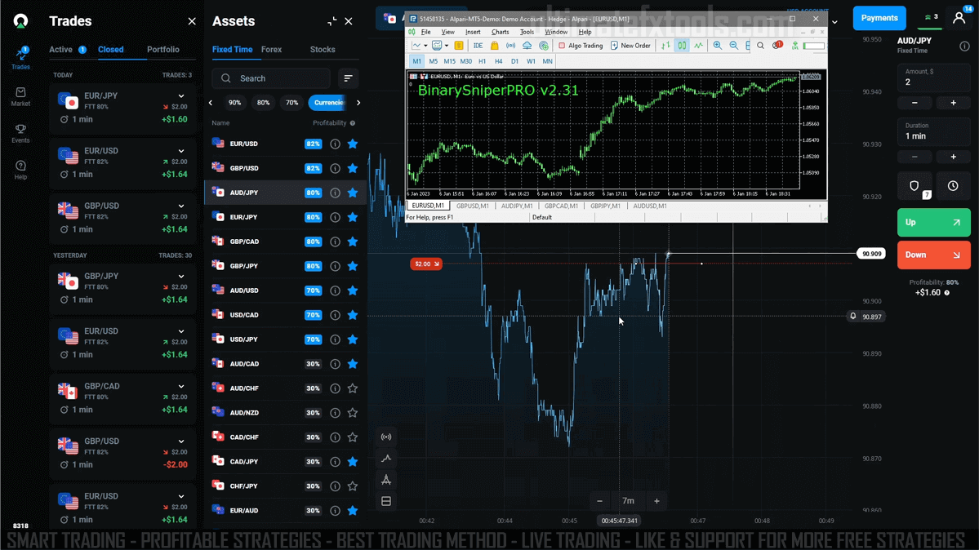Open the Payments page

click(x=879, y=17)
